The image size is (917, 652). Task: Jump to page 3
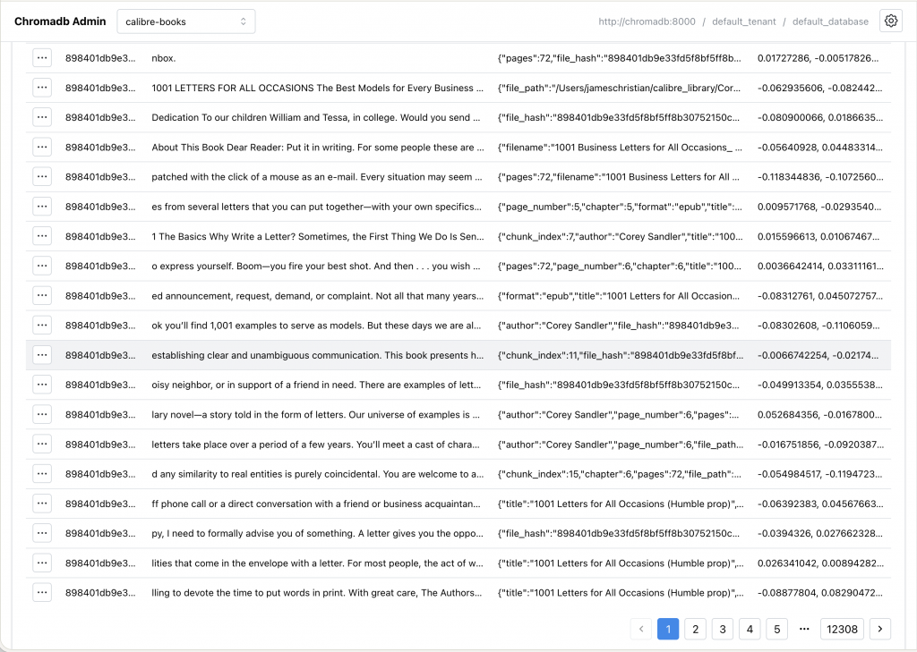coord(723,629)
